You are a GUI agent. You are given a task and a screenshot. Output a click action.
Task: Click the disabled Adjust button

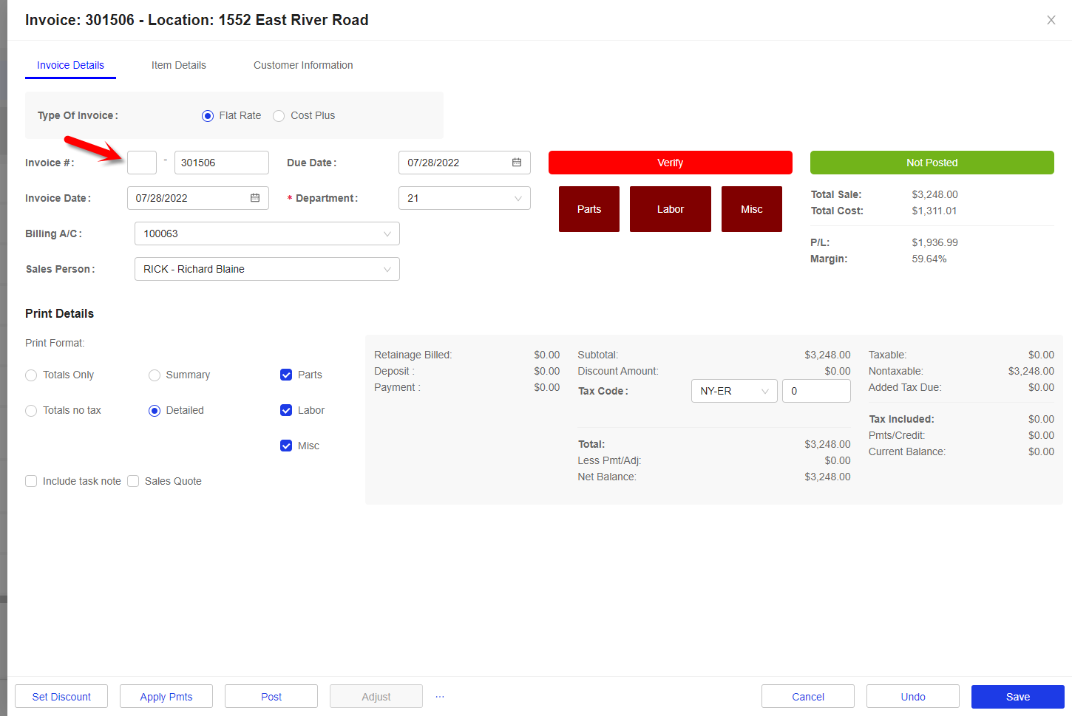pos(376,697)
